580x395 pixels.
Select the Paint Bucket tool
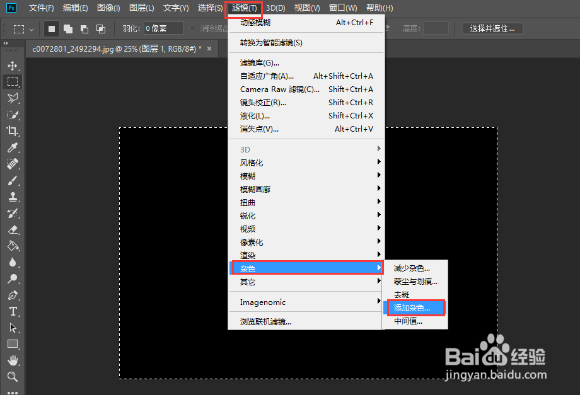click(x=13, y=246)
